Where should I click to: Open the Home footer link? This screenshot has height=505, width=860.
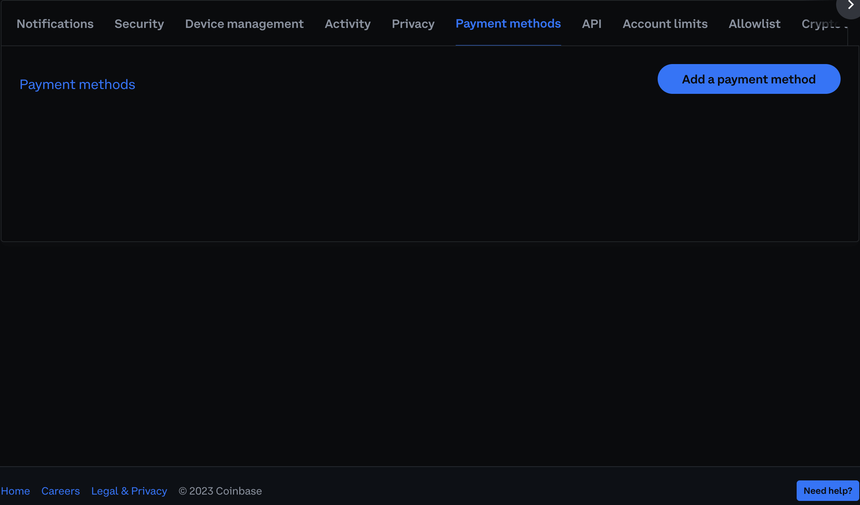[x=16, y=491]
